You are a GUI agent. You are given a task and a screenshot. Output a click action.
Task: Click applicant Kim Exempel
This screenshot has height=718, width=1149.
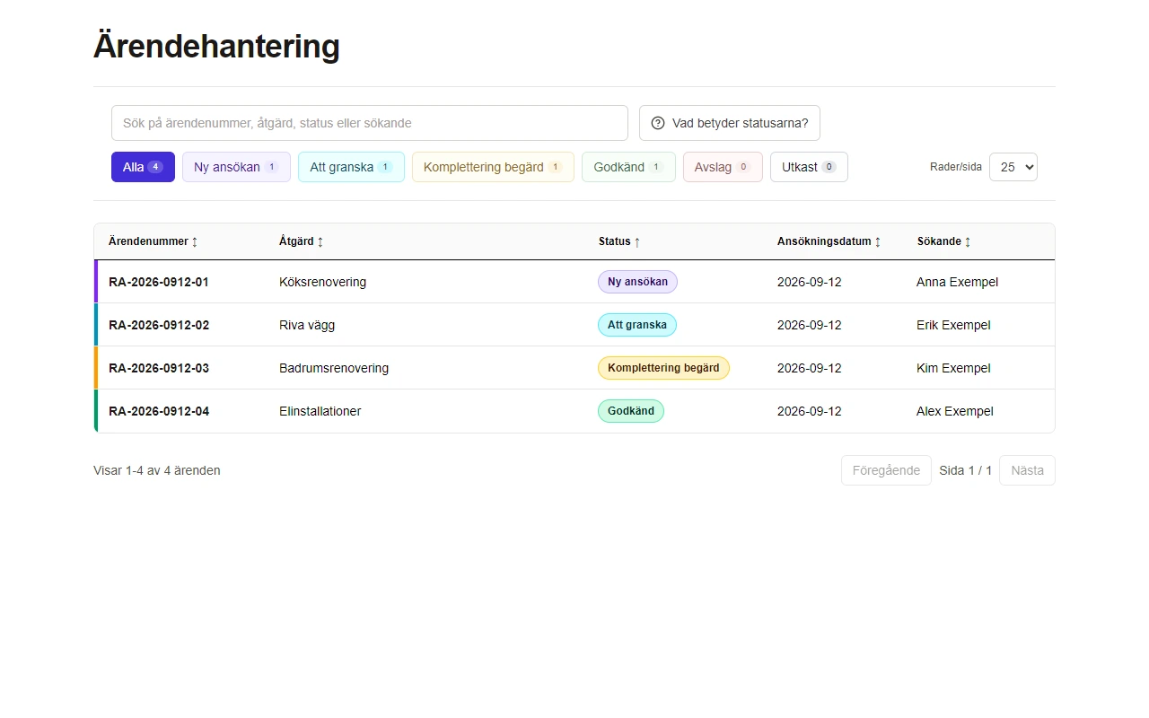coord(953,368)
